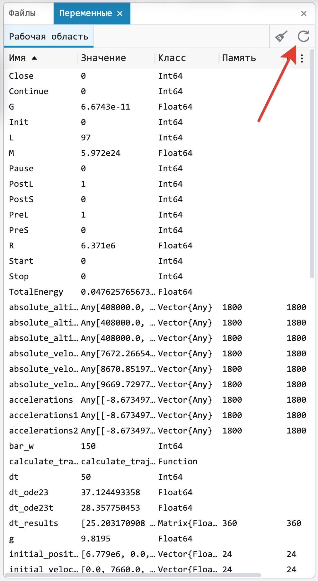
Task: Select variable G with value 6.6743e-11
Action: [157, 107]
